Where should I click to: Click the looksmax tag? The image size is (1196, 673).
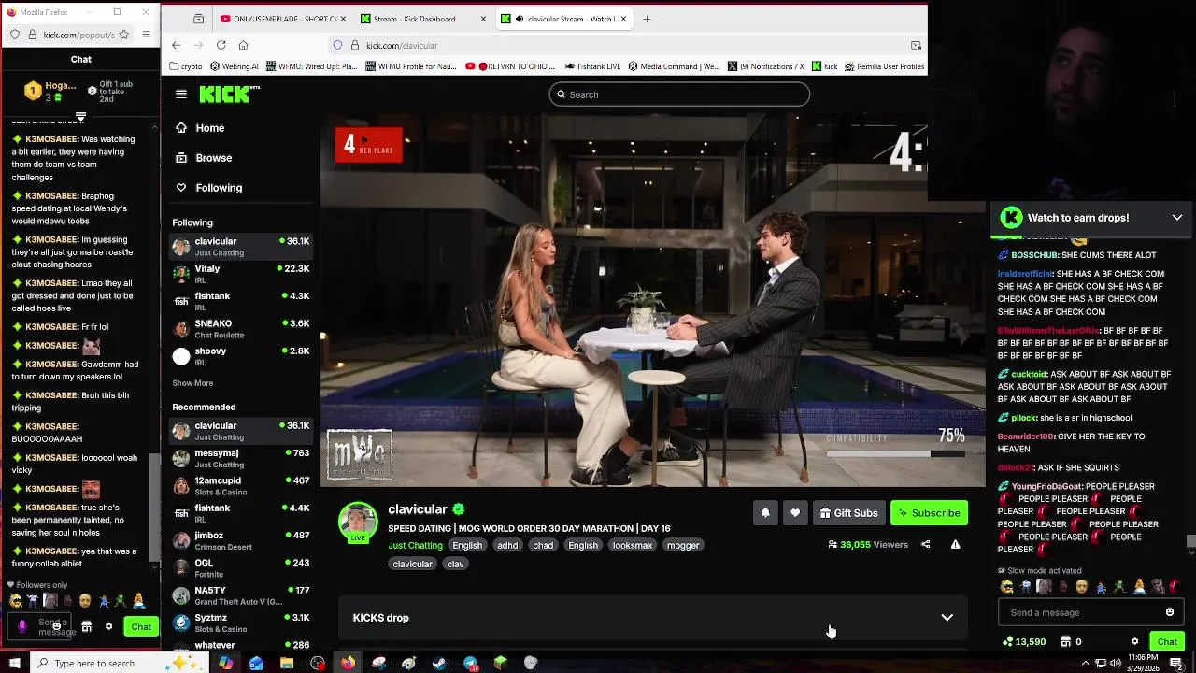coord(633,545)
